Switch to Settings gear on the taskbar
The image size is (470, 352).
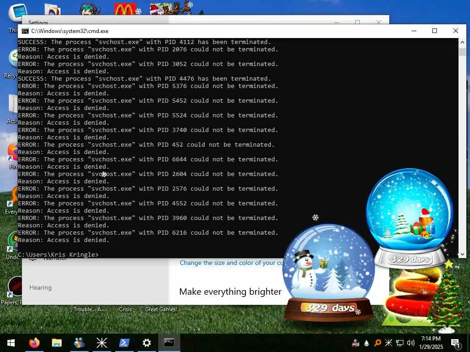tap(146, 343)
